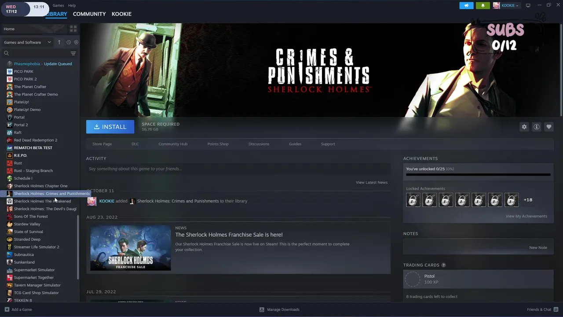Open the Support tab

(328, 144)
